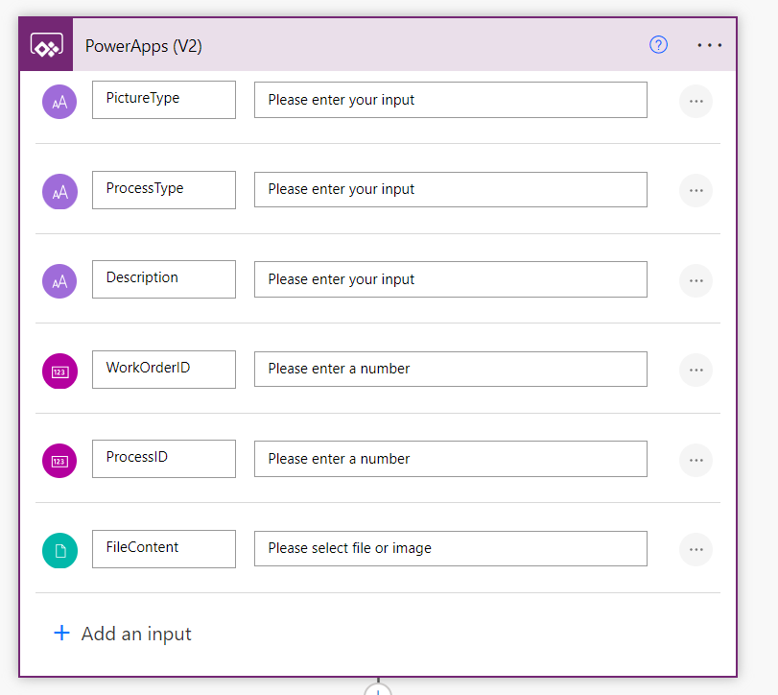Viewport: 778px width, 695px height.
Task: Click the plus icon beside Add an input
Action: (x=61, y=633)
